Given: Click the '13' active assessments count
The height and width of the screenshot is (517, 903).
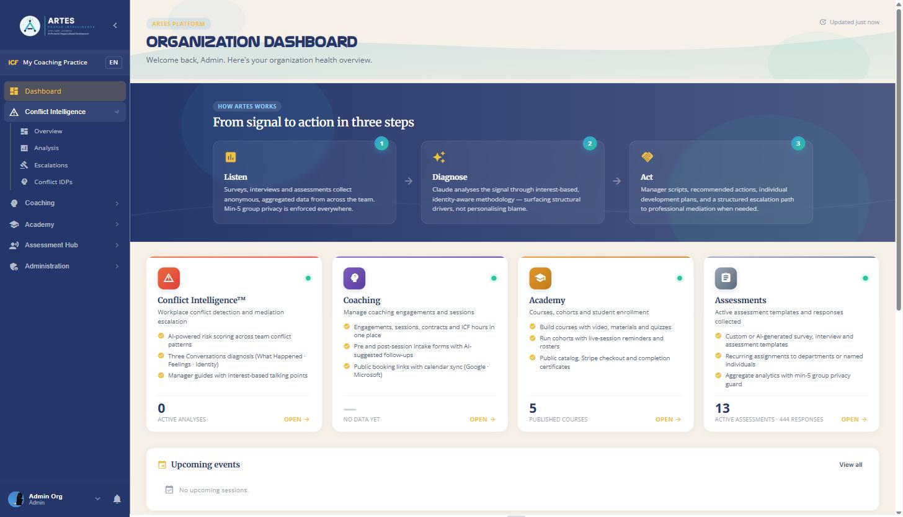Looking at the screenshot, I should pyautogui.click(x=723, y=409).
